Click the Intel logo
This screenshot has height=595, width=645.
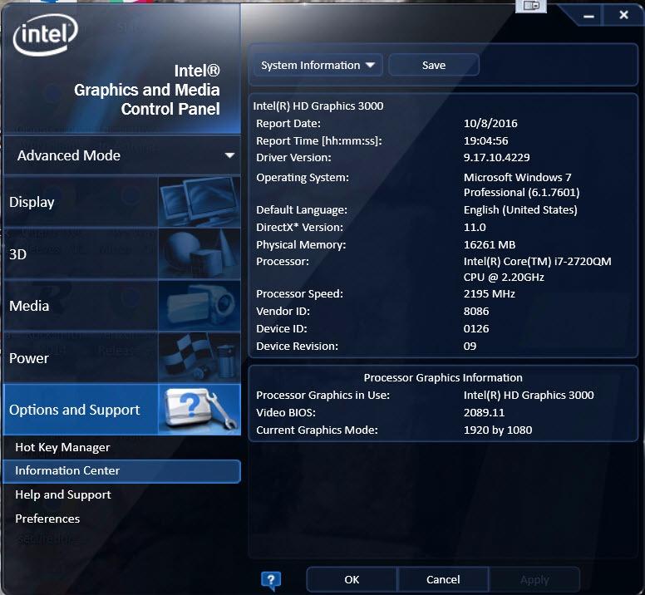point(46,36)
